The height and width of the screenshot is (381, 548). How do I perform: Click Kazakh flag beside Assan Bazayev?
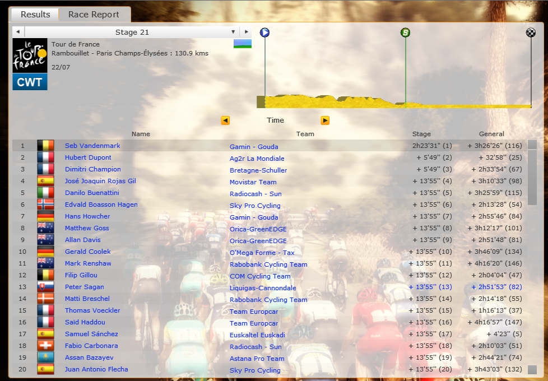pyautogui.click(x=46, y=357)
